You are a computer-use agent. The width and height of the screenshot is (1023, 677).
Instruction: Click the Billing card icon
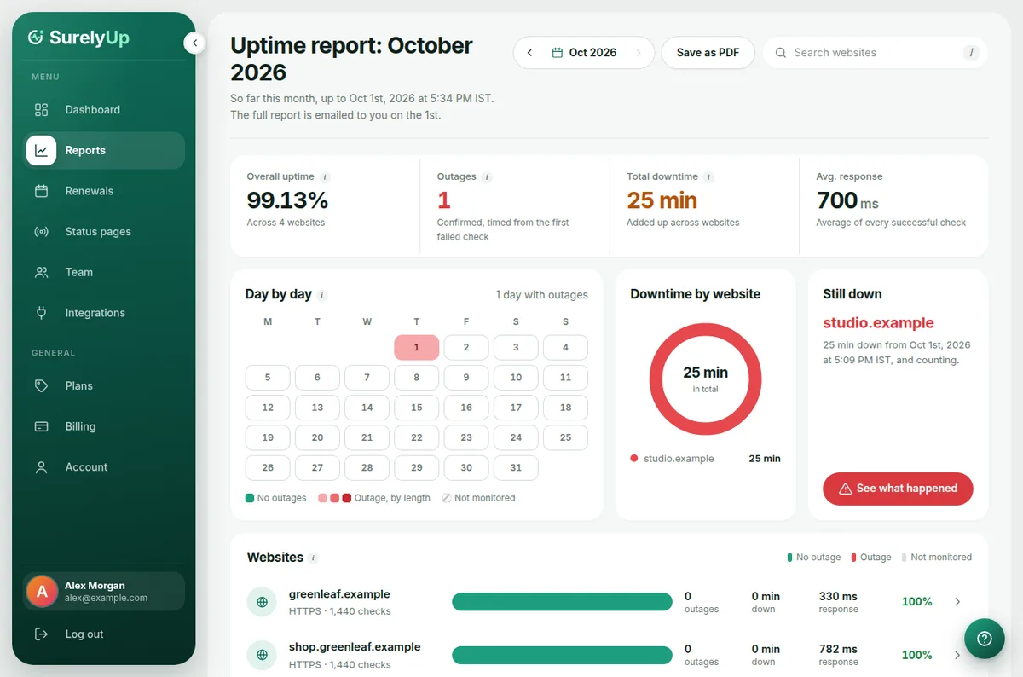click(41, 426)
